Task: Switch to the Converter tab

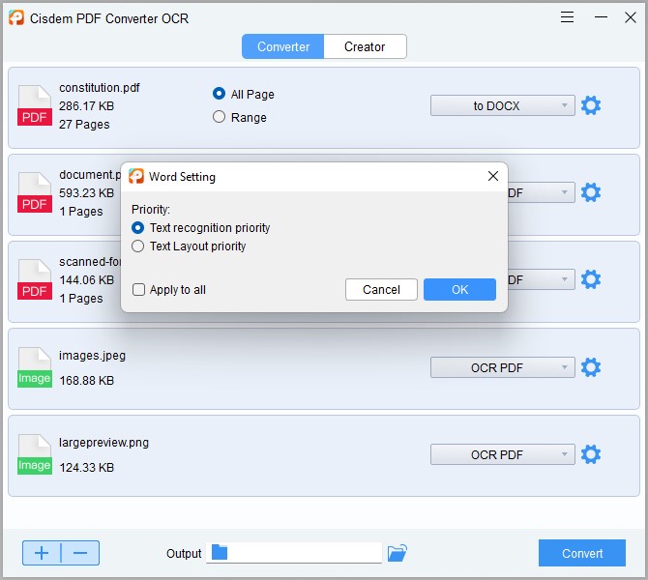Action: point(283,46)
